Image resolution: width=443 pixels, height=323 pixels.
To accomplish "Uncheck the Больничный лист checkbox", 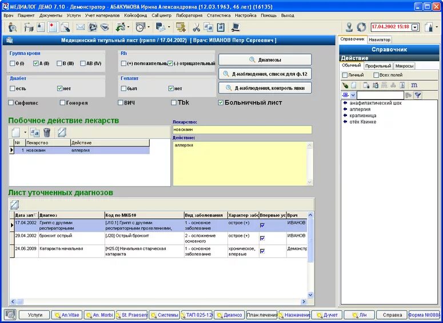I will 221,102.
